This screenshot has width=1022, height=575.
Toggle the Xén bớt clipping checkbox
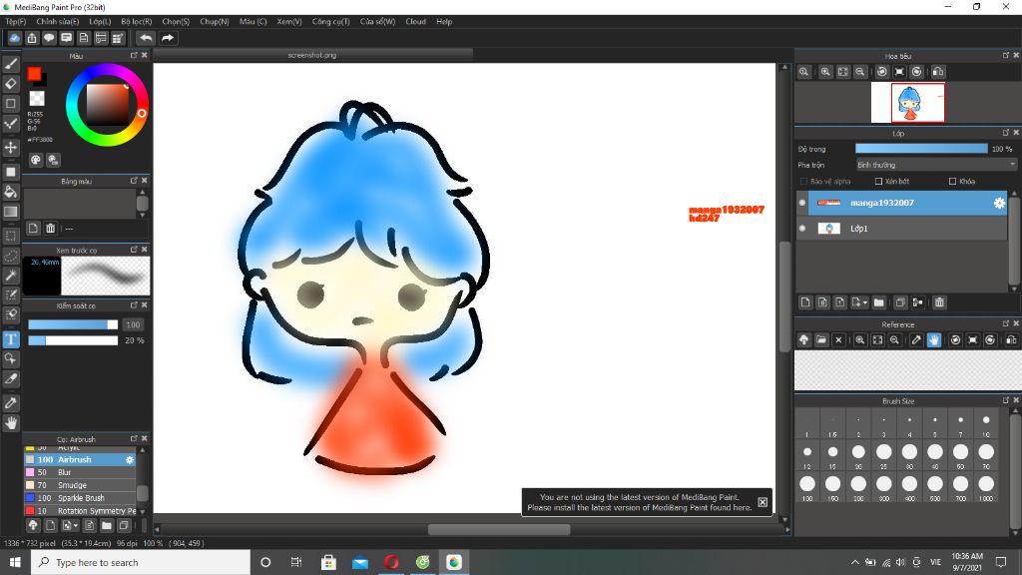(x=878, y=182)
